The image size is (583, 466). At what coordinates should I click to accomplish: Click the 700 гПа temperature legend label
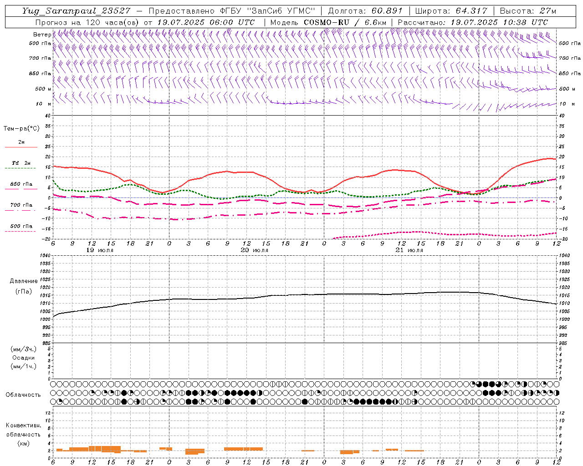click(21, 205)
